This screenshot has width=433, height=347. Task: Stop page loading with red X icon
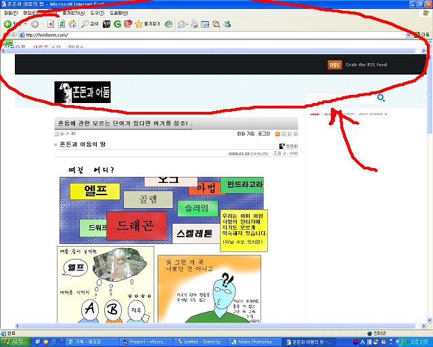(51, 24)
